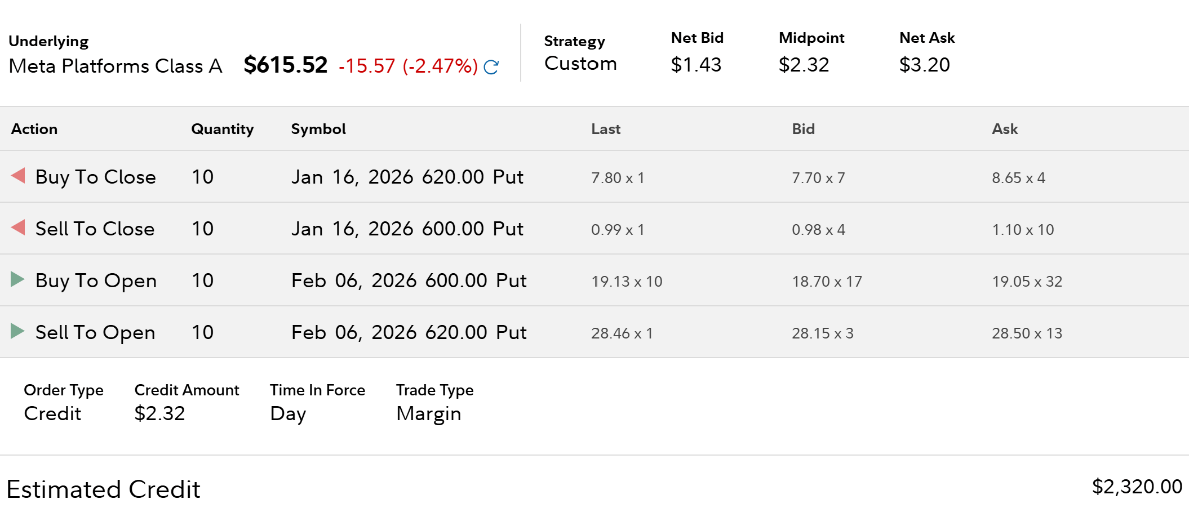
Task: Click the Net Ask value $3.20
Action: (924, 65)
